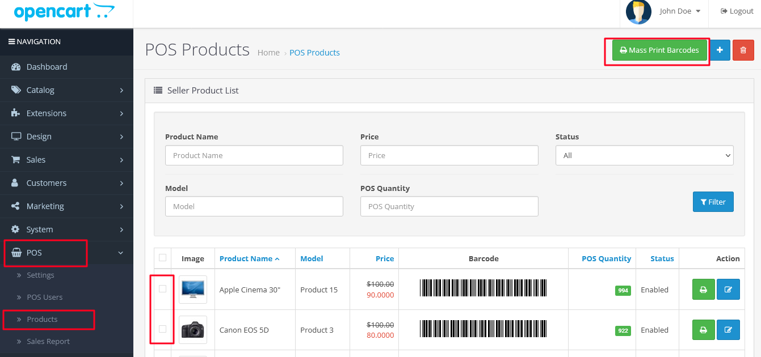
Task: Print barcode for Apple Cinema 30"
Action: pyautogui.click(x=703, y=290)
